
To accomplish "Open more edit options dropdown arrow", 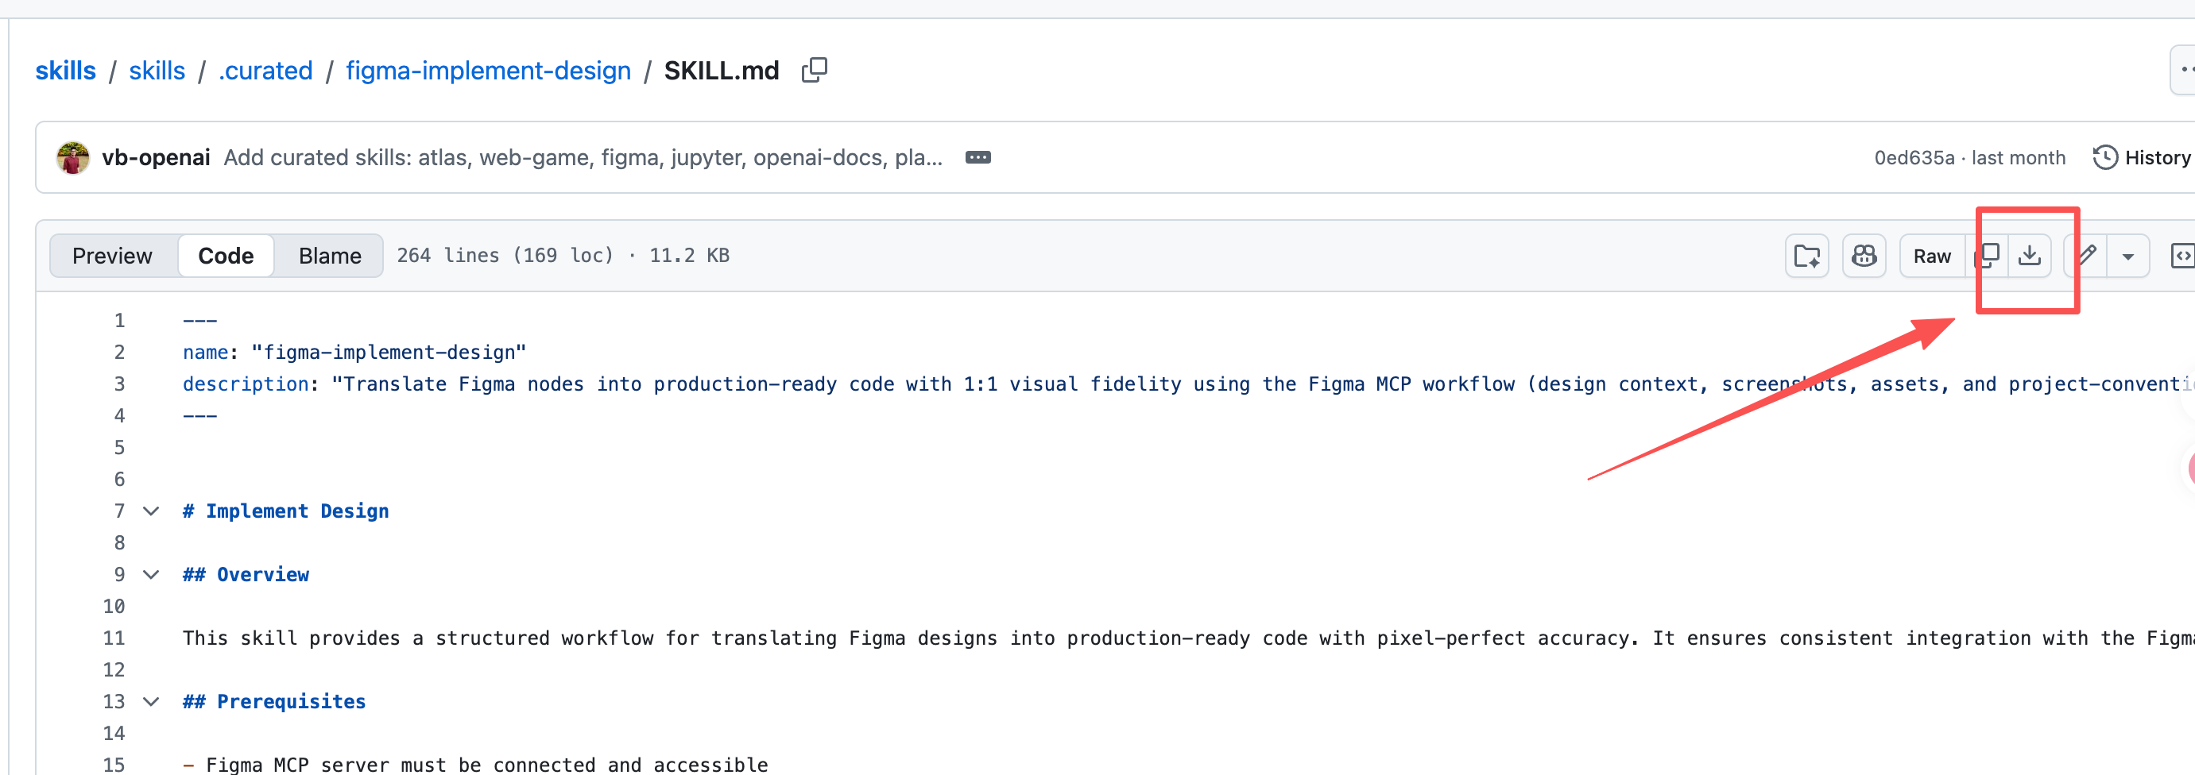I will pos(2127,256).
